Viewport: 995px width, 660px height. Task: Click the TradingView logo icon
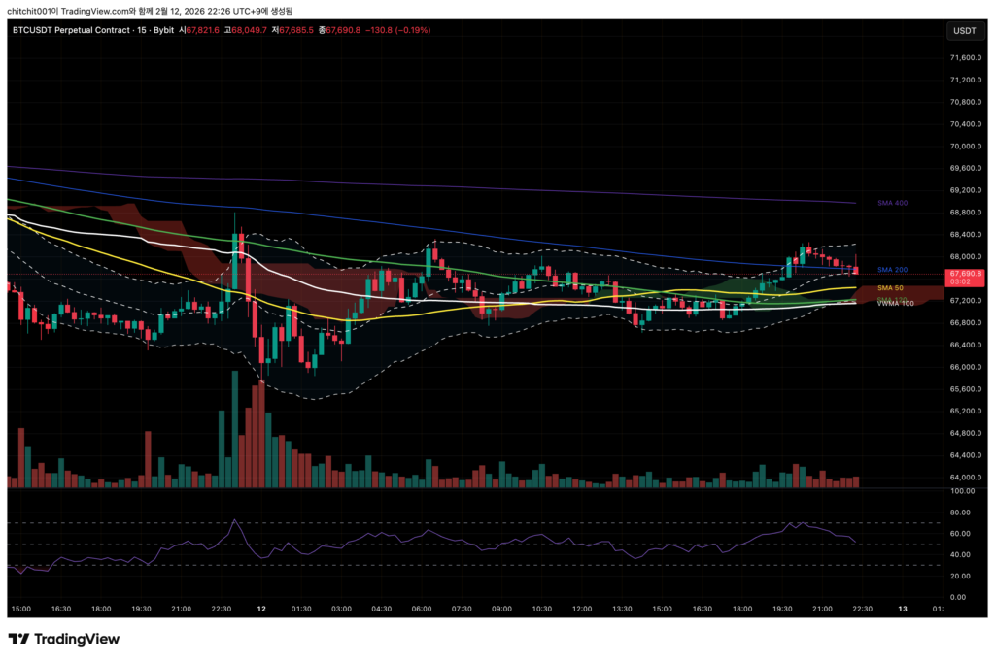18,639
